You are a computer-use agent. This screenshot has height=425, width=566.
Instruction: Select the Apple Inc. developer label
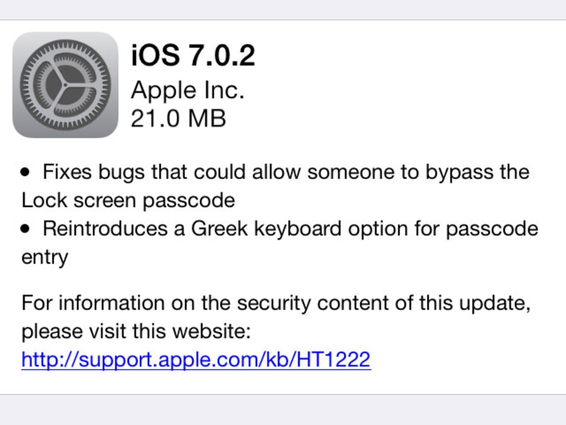point(187,90)
